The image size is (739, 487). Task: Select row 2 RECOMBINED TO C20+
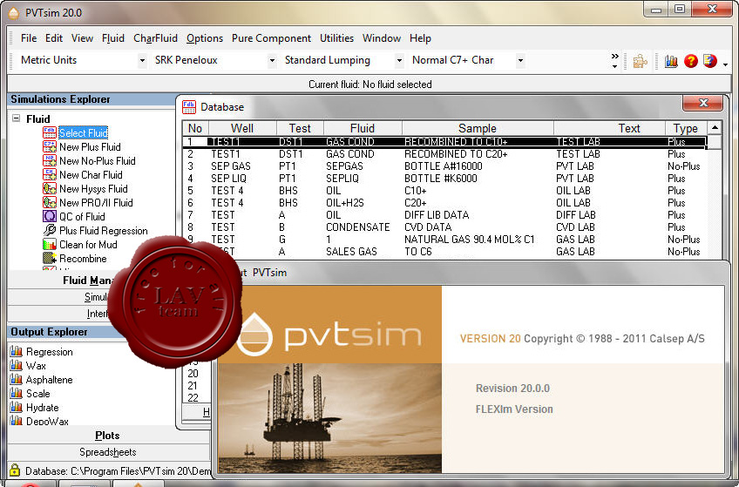coord(444,154)
